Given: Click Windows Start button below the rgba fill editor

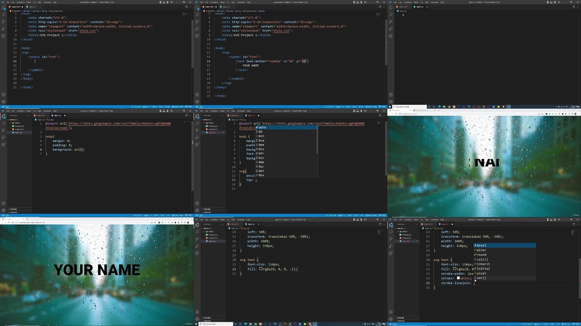Looking at the screenshot, I should pyautogui.click(x=196, y=324).
